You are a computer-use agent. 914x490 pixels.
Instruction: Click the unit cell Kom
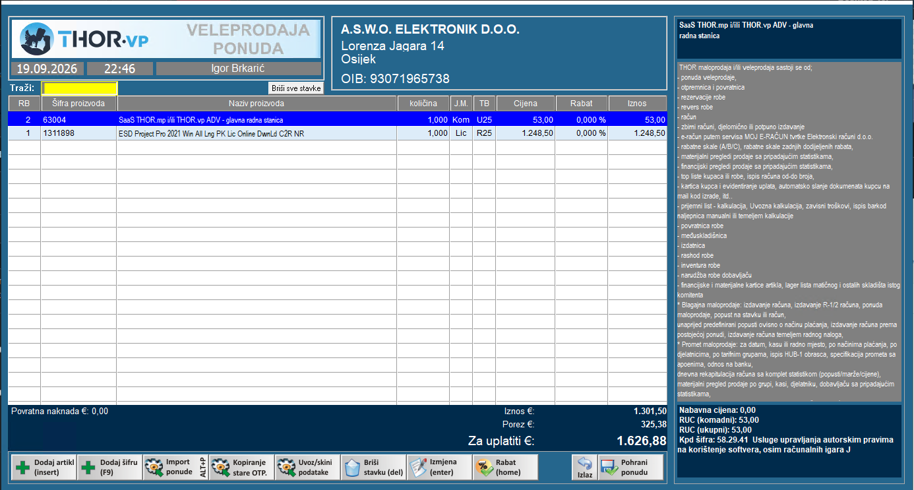460,120
